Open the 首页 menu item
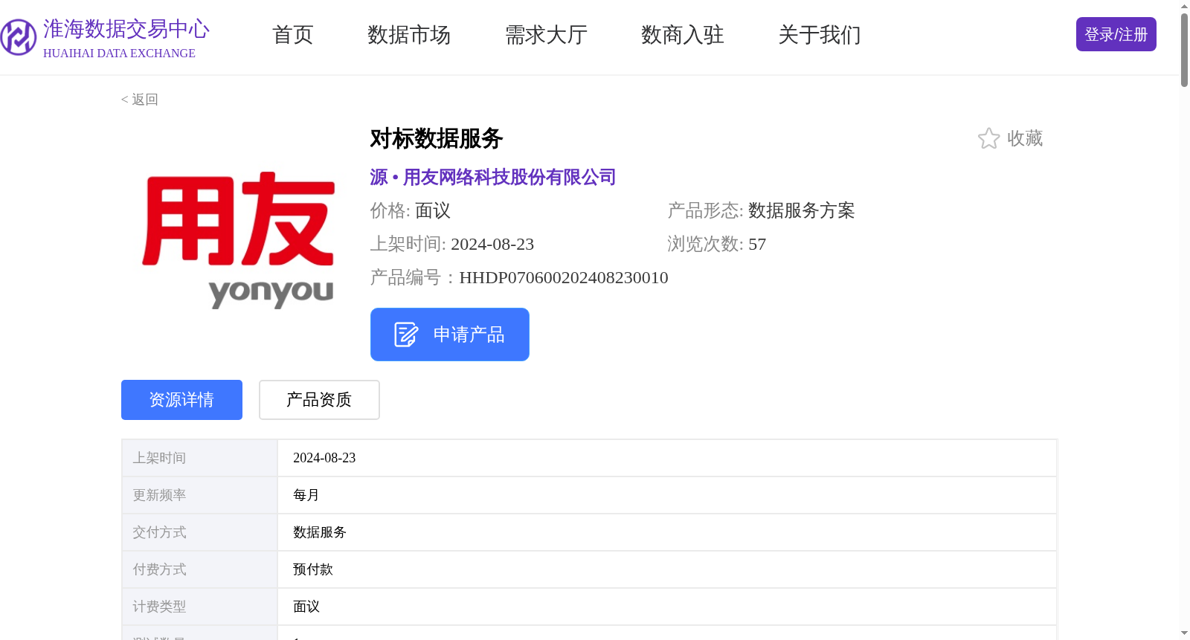The width and height of the screenshot is (1190, 640). 293,35
